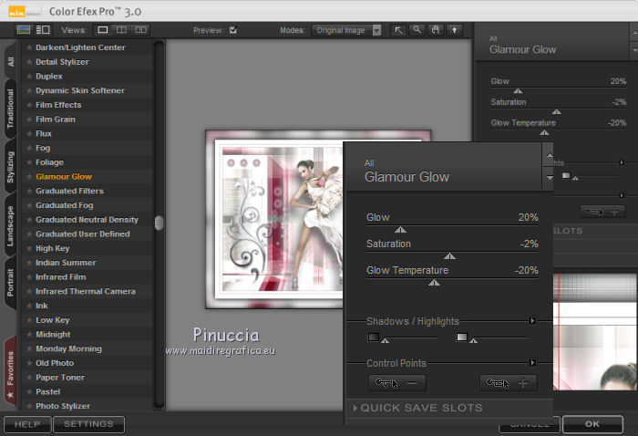The height and width of the screenshot is (436, 638).
Task: Click the Saturation slider handle in enlarged panel
Action: pos(449,256)
